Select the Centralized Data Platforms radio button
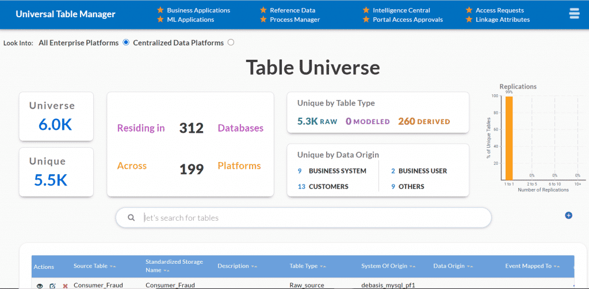The width and height of the screenshot is (589, 289). 231,43
